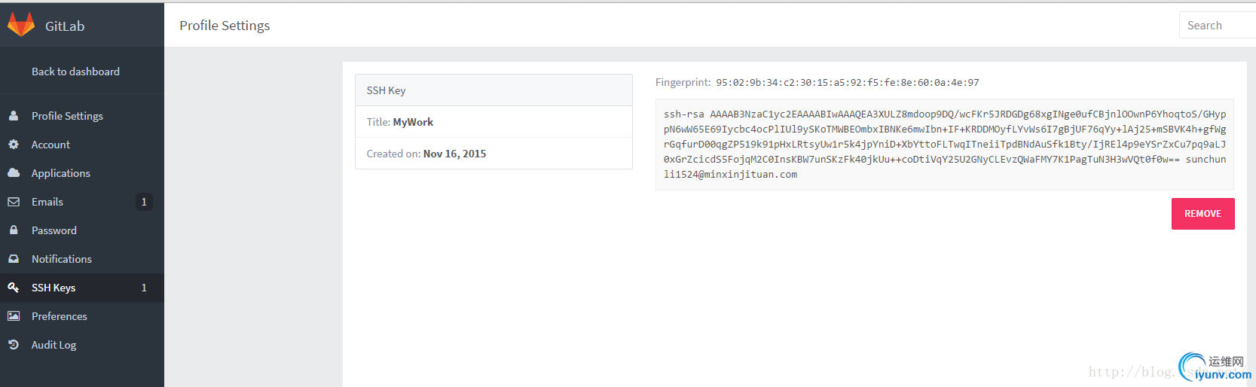This screenshot has width=1256, height=387.
Task: Click the ssh-rsa public key text block
Action: (x=944, y=145)
